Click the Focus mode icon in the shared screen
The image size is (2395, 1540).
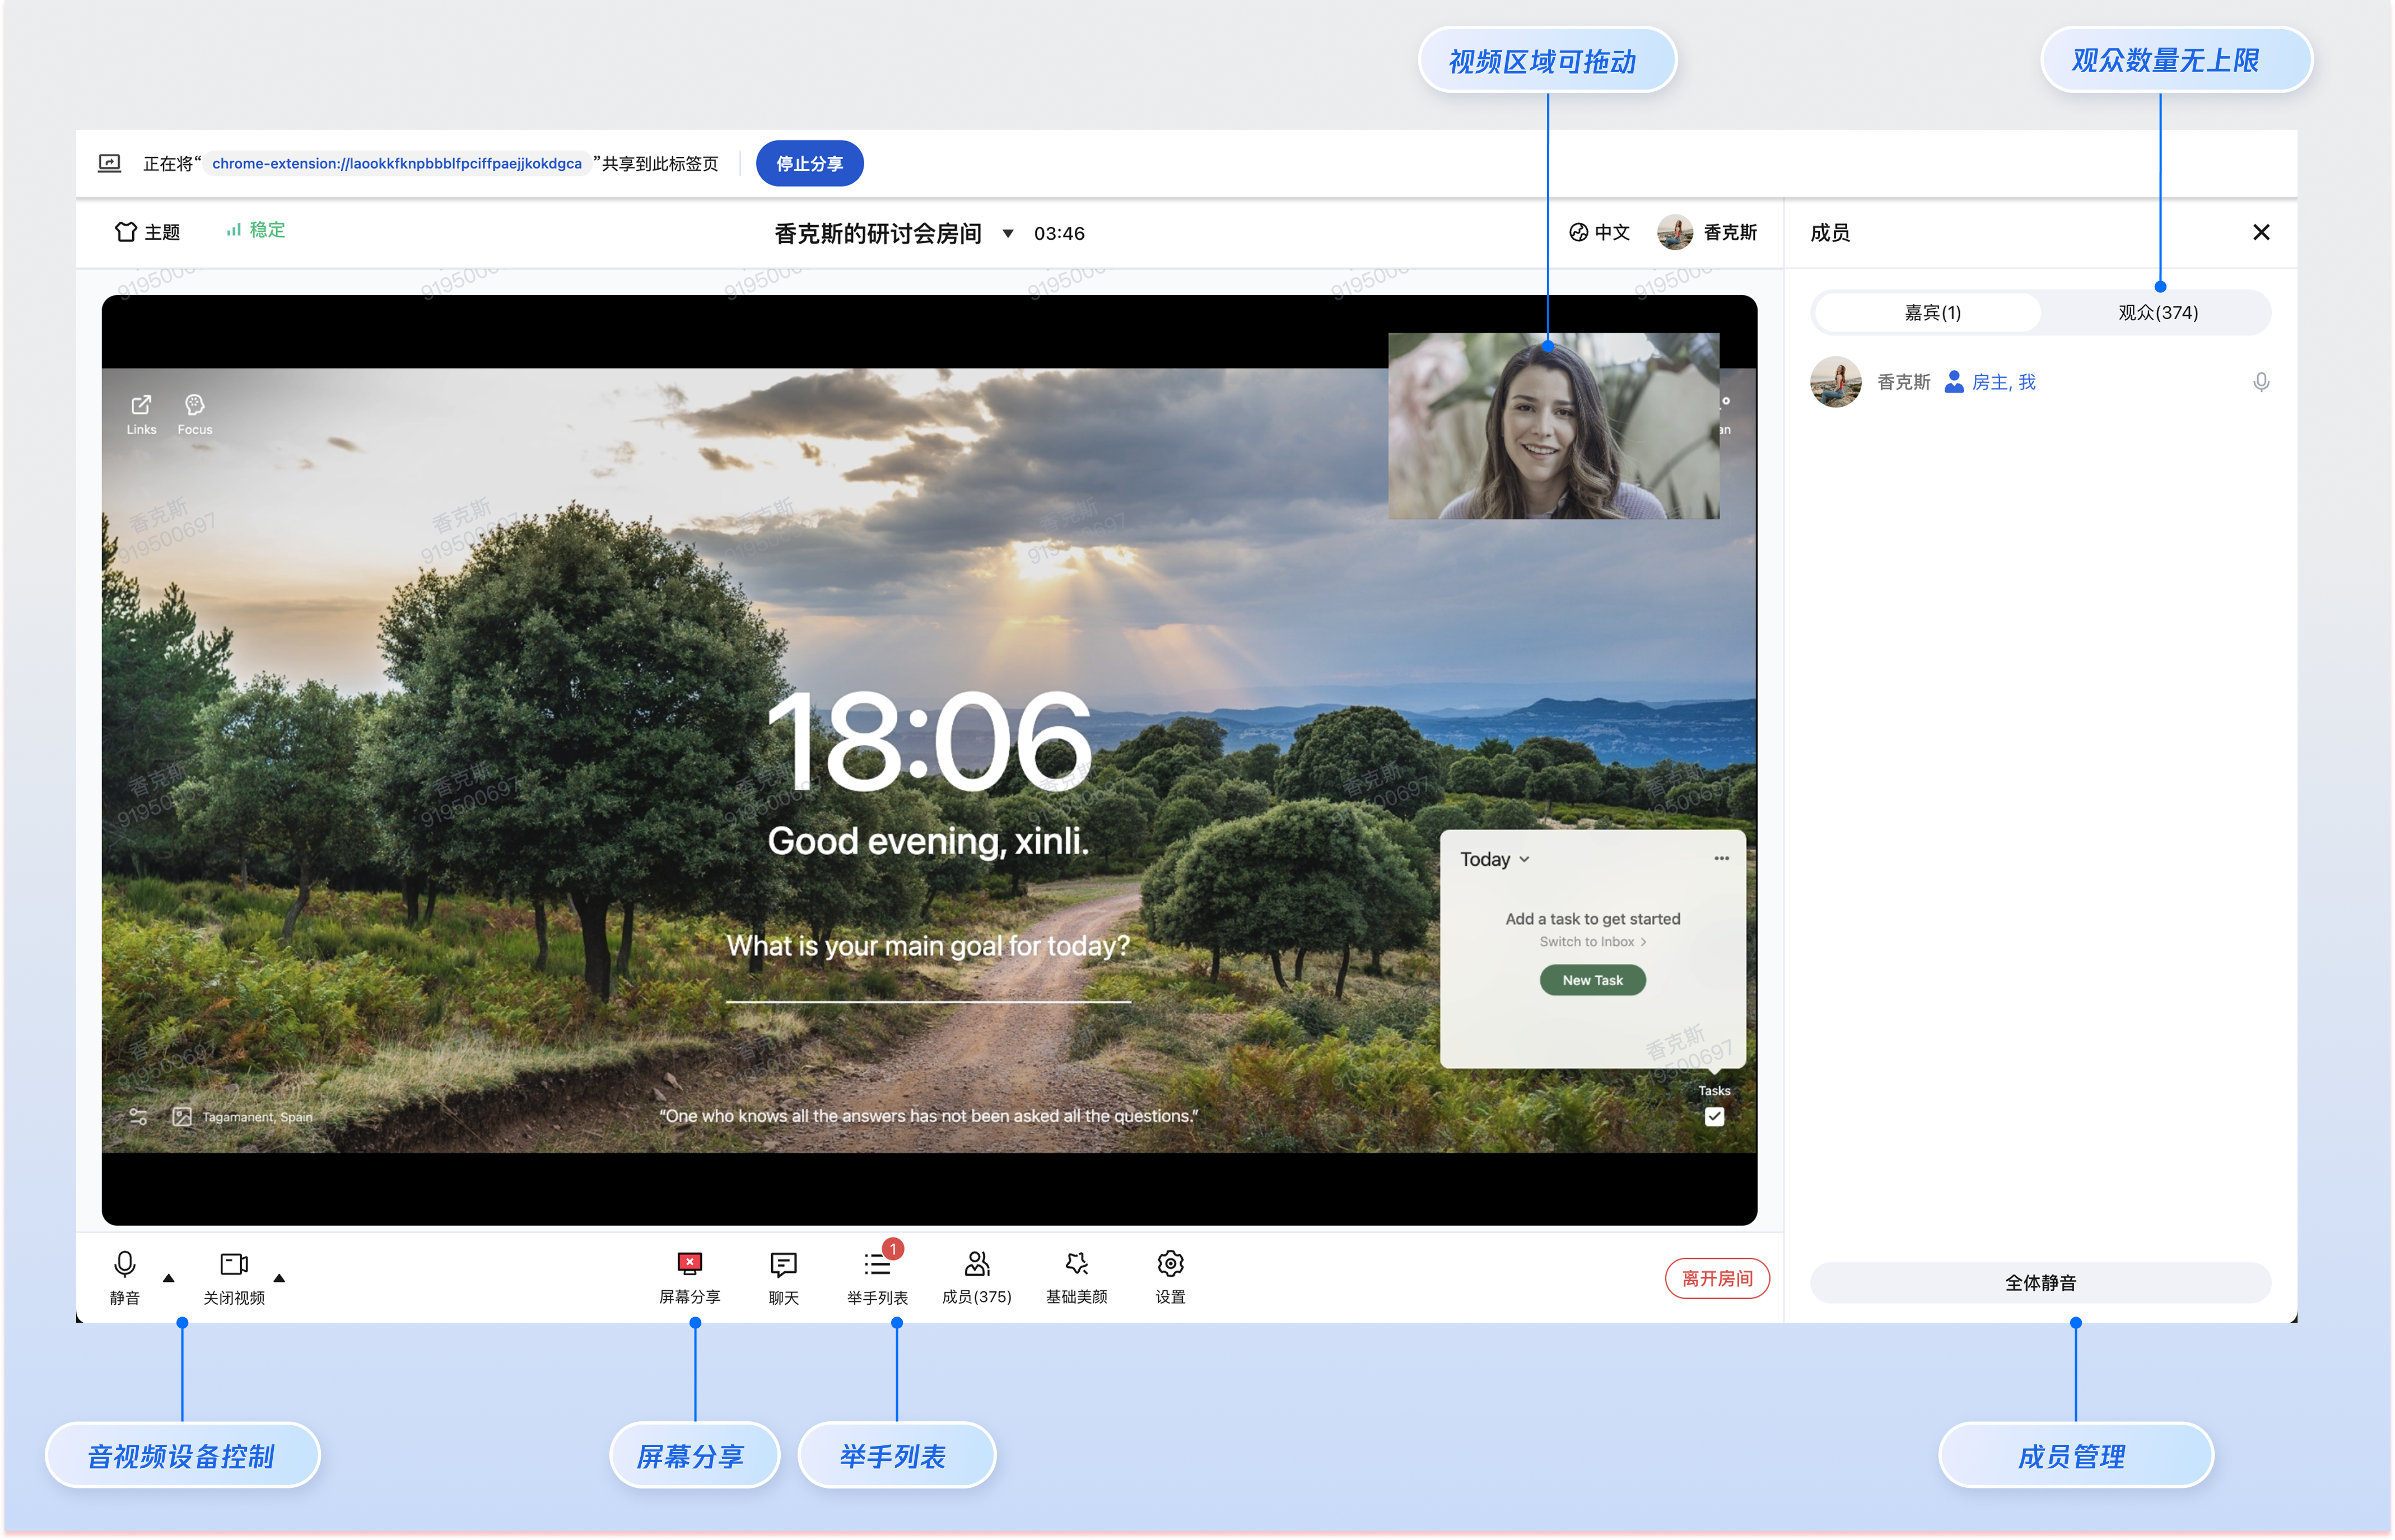click(x=194, y=405)
